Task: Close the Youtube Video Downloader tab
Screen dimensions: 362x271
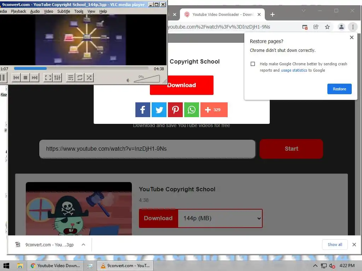Action: [259, 14]
